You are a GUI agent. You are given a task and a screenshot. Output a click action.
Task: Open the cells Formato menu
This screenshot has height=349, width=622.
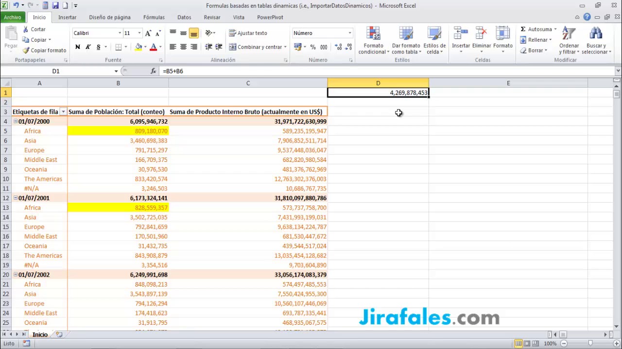(503, 41)
